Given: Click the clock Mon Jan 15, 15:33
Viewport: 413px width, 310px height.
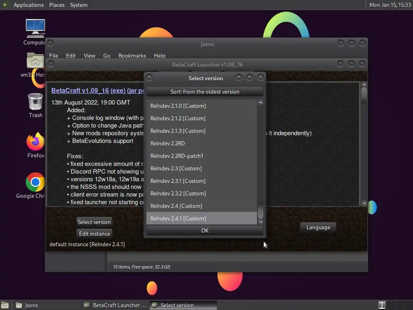Looking at the screenshot, I should coord(390,5).
